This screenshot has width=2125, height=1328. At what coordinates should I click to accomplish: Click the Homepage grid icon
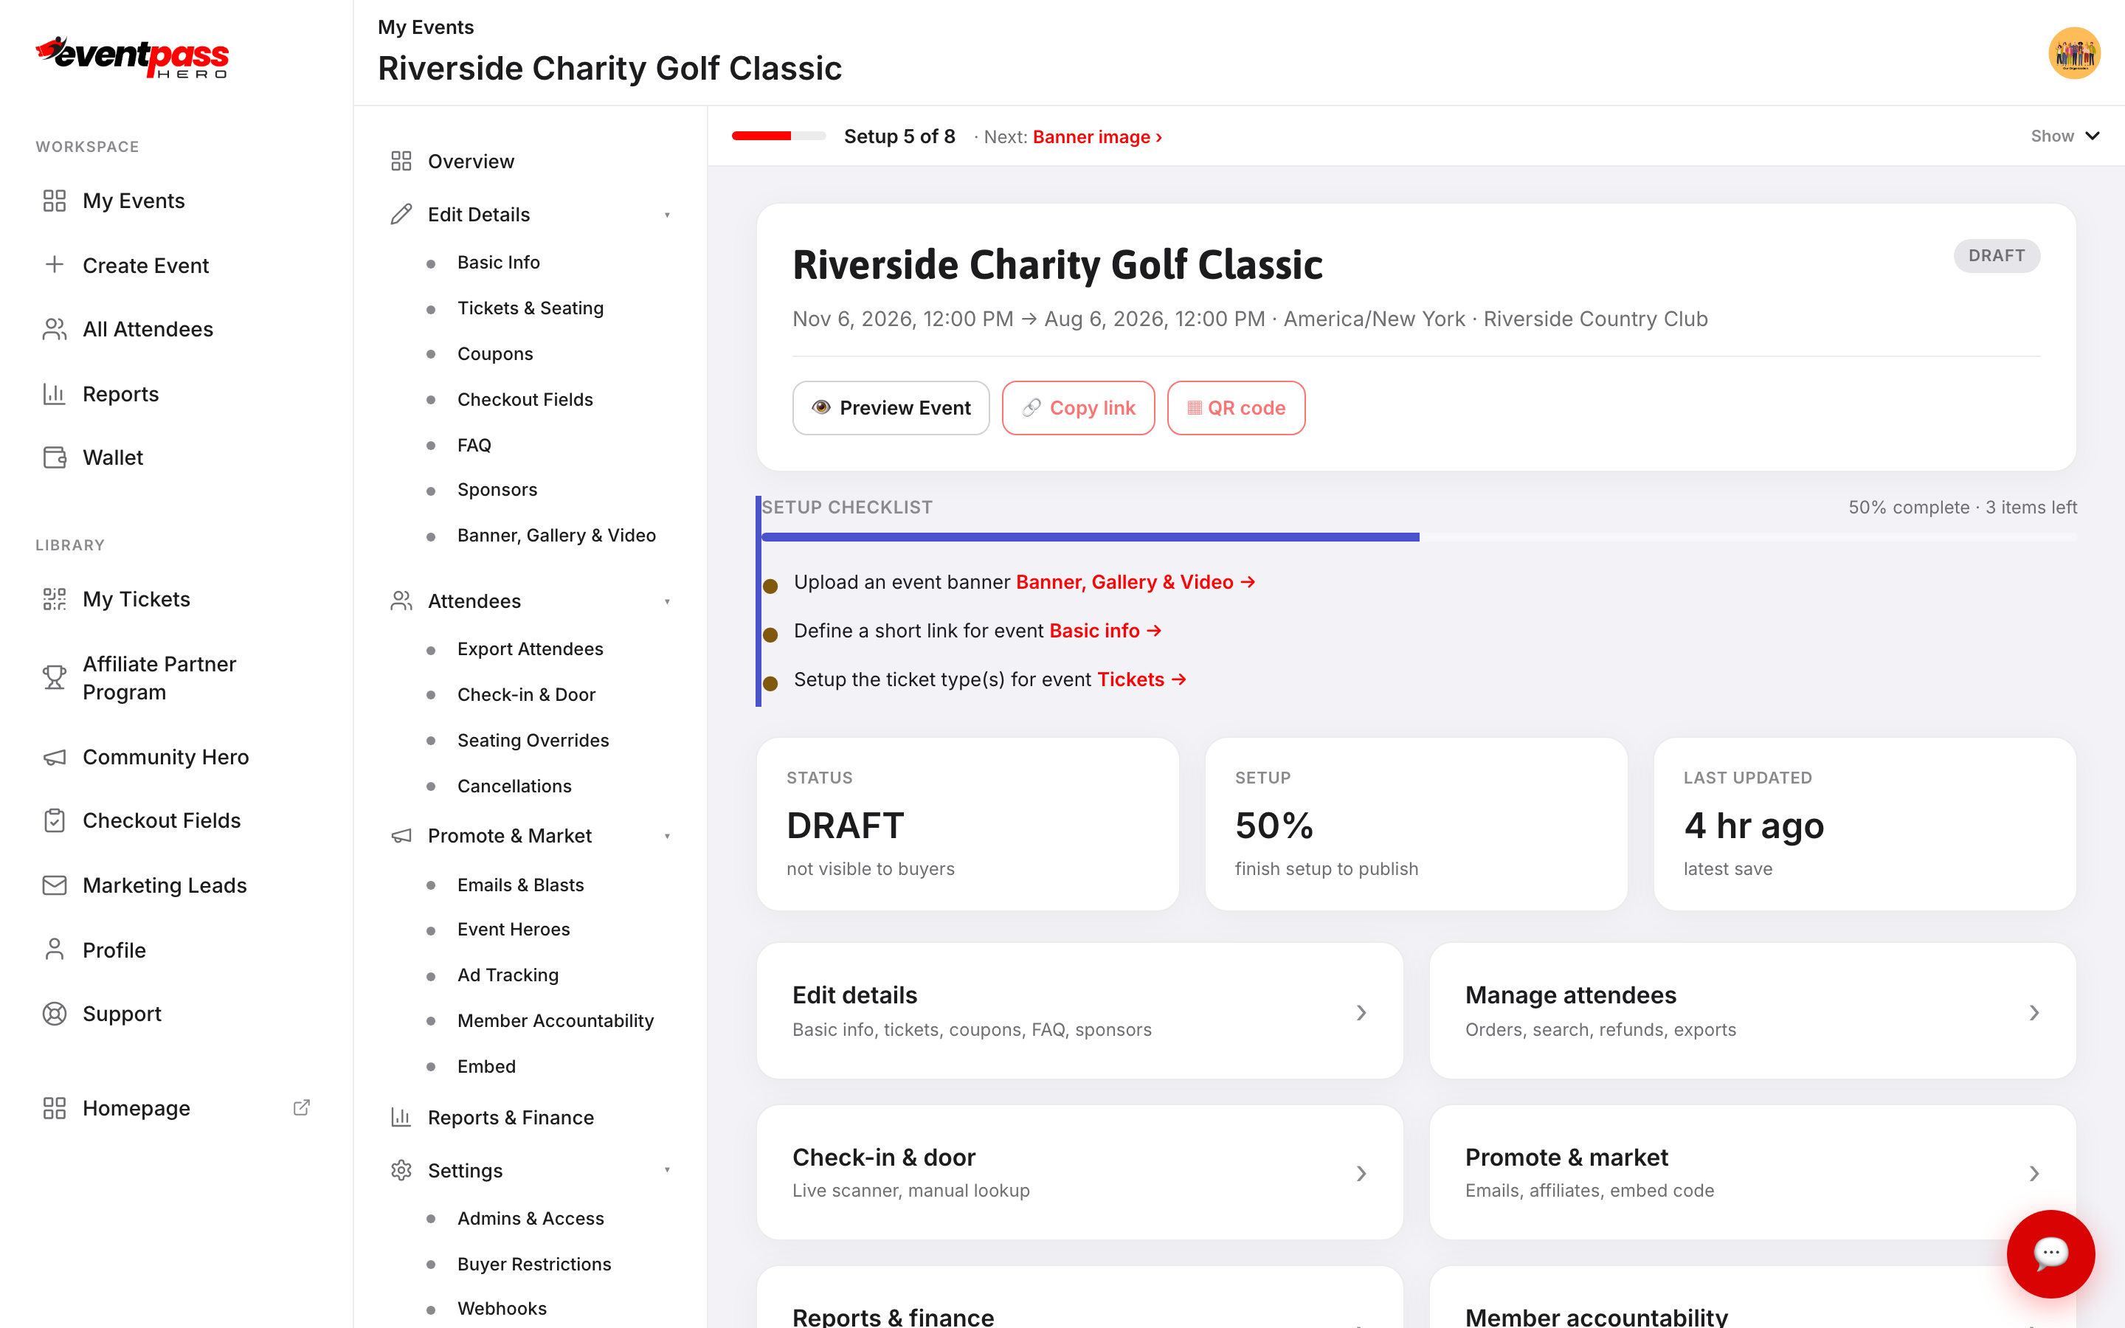(x=55, y=1108)
